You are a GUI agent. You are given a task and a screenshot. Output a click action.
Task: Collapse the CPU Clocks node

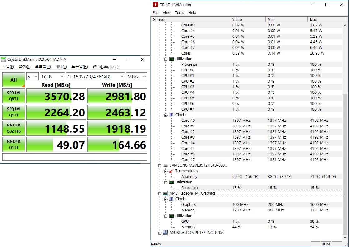click(165, 115)
